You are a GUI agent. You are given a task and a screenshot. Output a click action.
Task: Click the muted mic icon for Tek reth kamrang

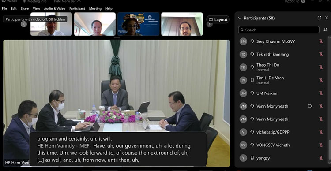pos(321,54)
